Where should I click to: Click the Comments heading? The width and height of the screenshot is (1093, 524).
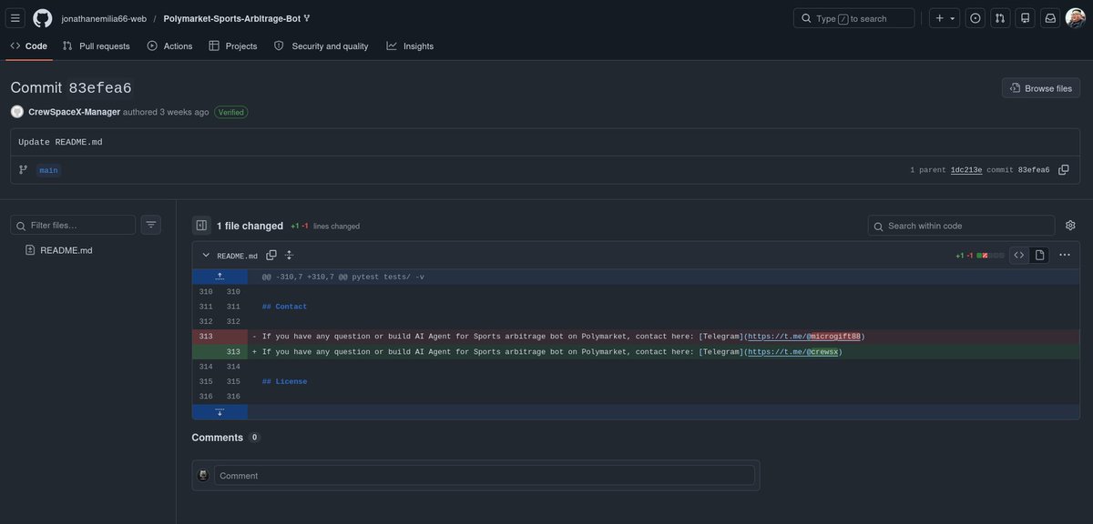click(x=217, y=438)
